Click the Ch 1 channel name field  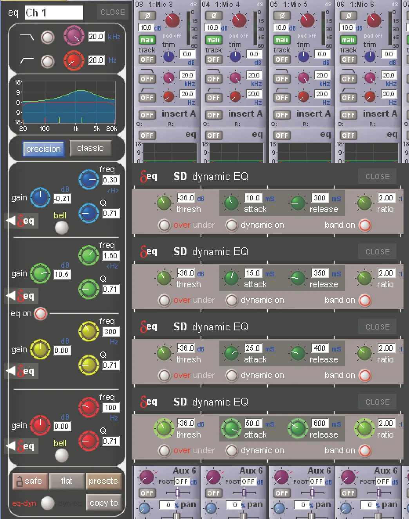[54, 13]
